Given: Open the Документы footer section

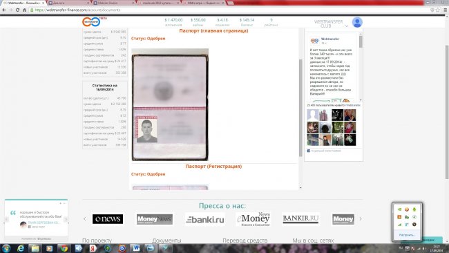Looking at the screenshot, I should (x=166, y=241).
